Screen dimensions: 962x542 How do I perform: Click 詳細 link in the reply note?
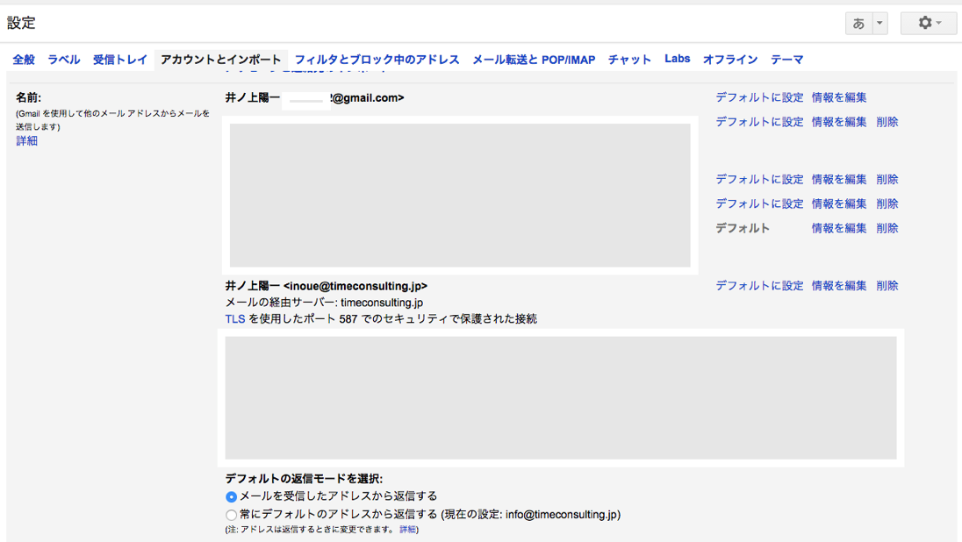[408, 529]
